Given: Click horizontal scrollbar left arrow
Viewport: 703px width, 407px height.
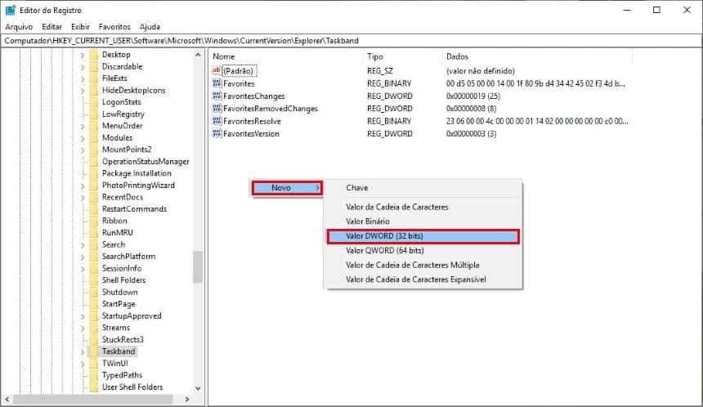Looking at the screenshot, I should (7, 399).
